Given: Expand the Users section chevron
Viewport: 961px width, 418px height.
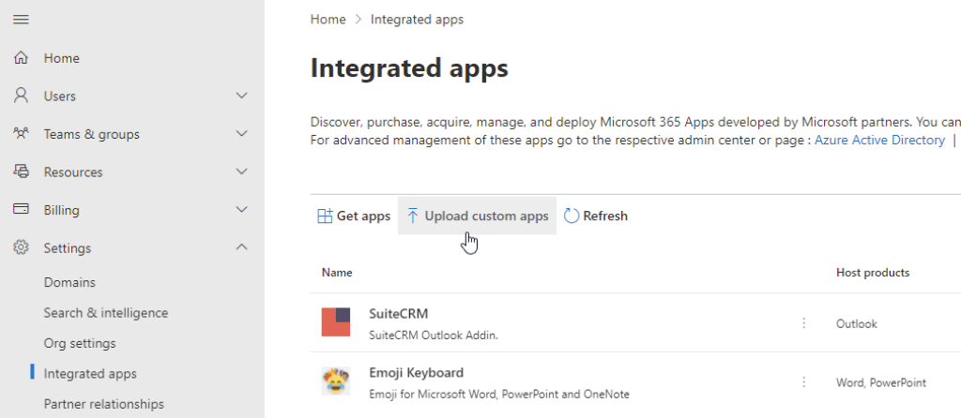Looking at the screenshot, I should pyautogui.click(x=241, y=96).
